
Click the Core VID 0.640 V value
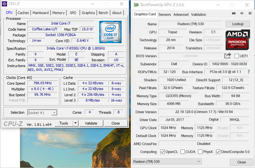83,41
